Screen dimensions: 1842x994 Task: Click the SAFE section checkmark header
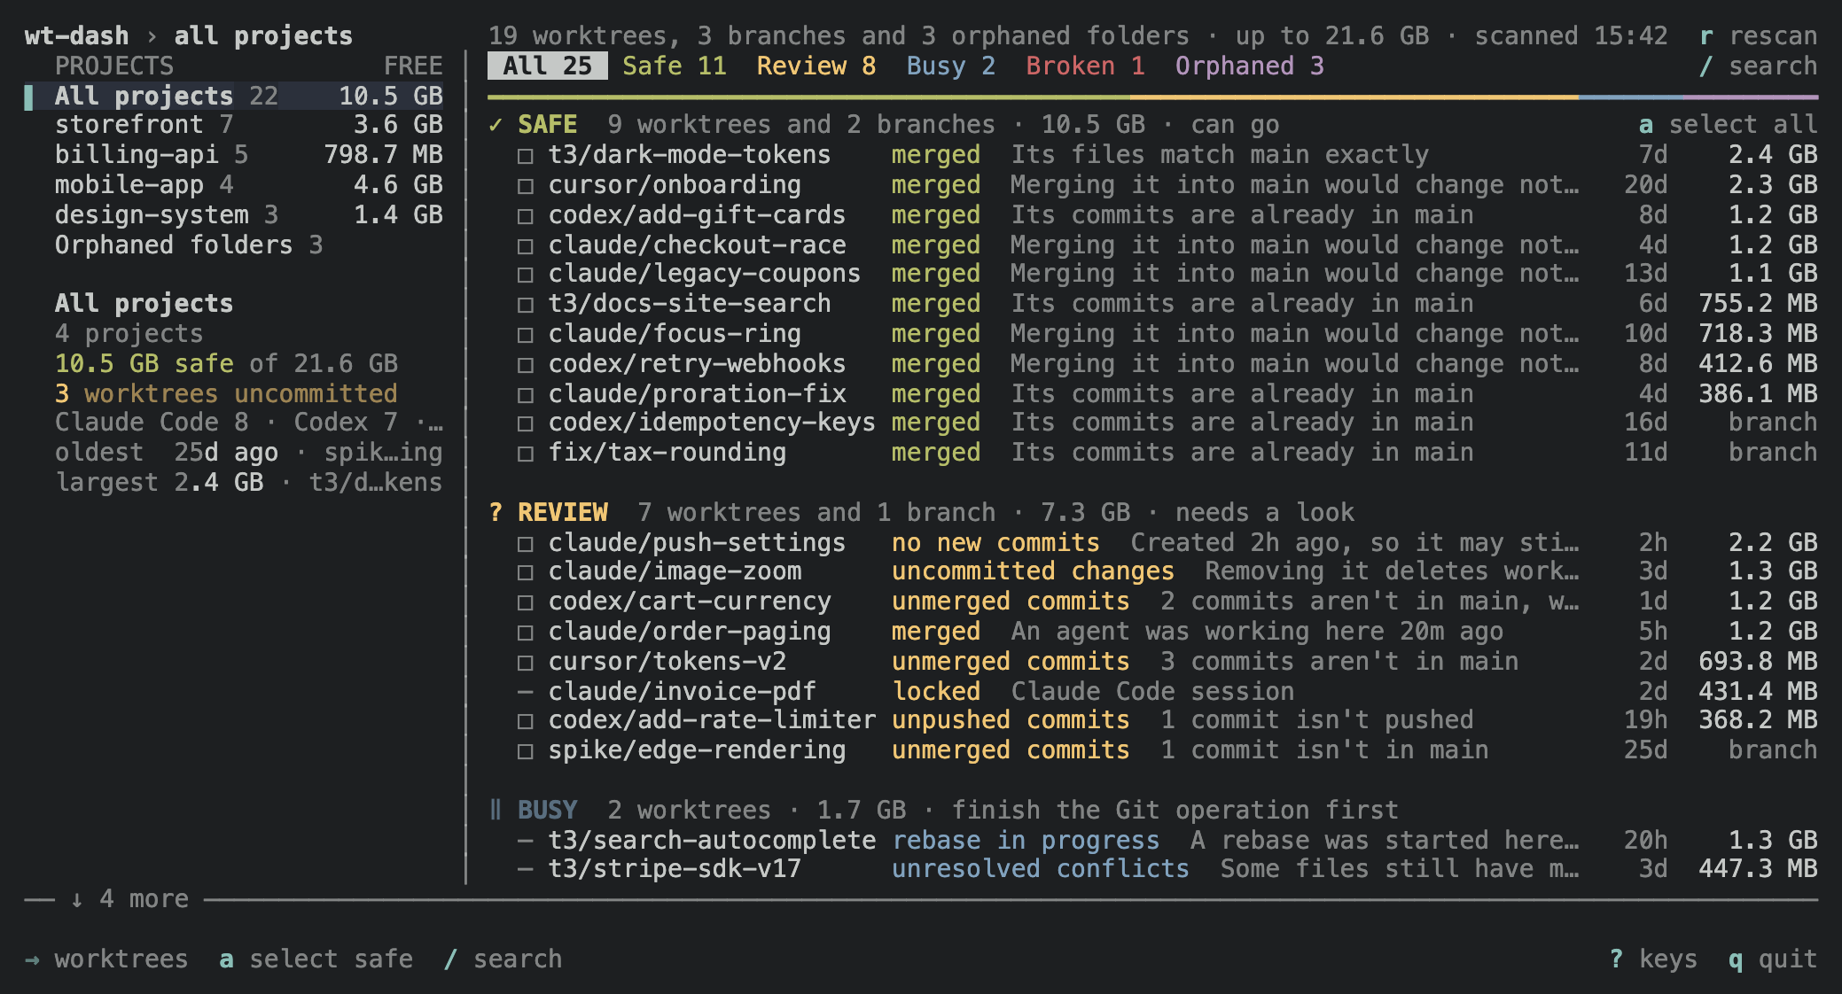click(533, 125)
